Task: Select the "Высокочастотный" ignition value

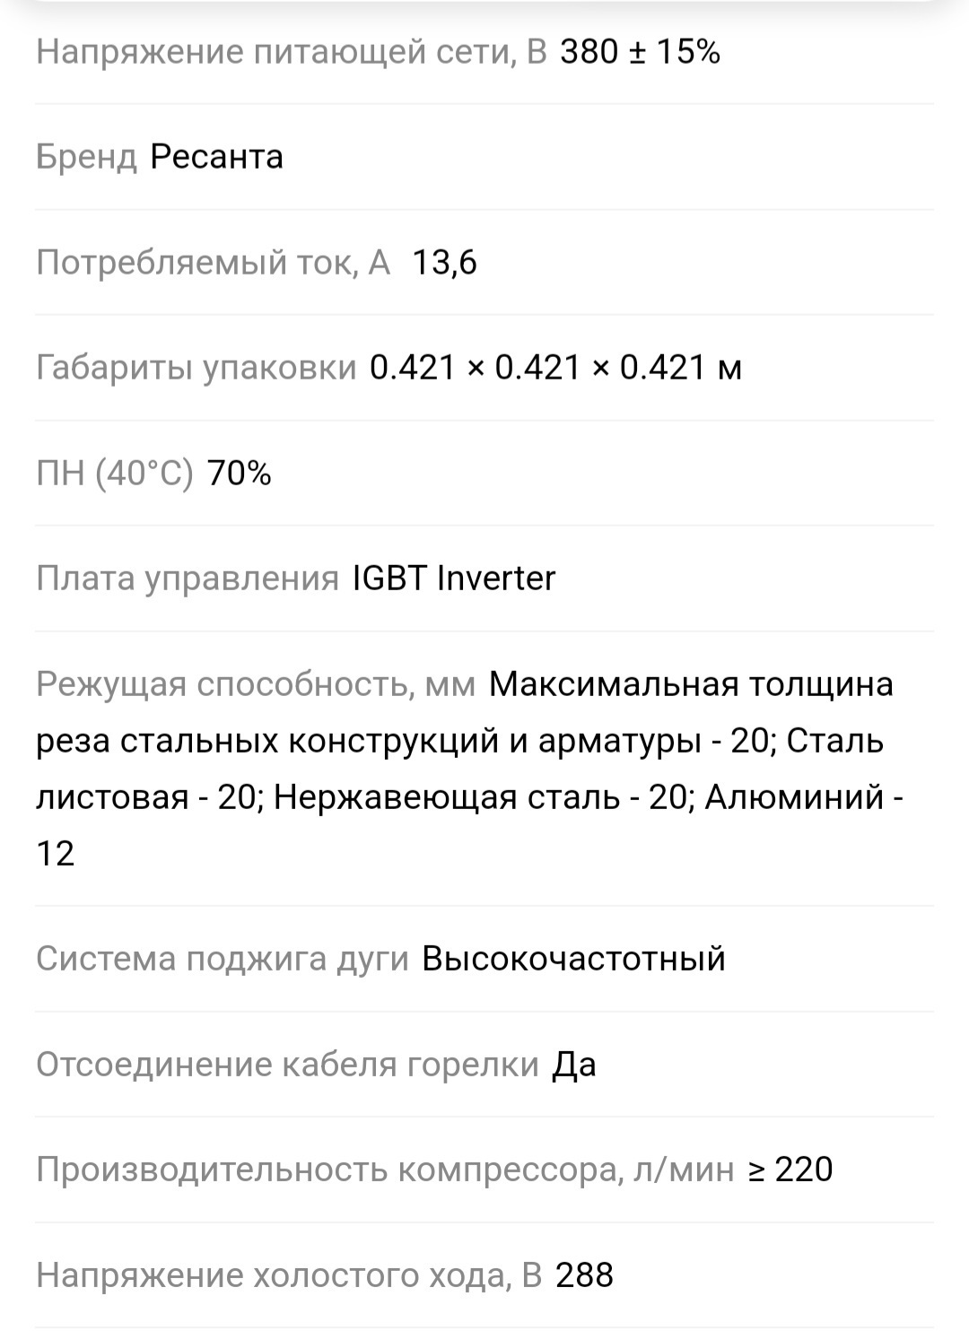Action: pyautogui.click(x=573, y=959)
